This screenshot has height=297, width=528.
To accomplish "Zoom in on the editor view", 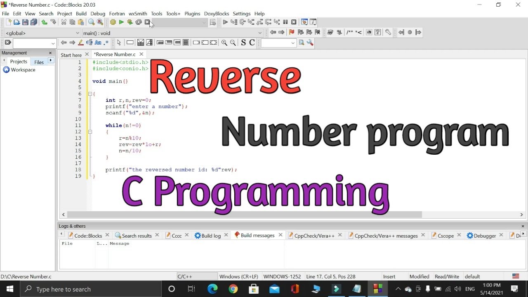I will click(x=224, y=42).
